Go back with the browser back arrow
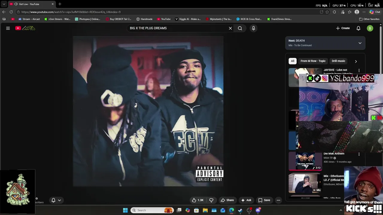The image size is (383, 215). pyautogui.click(x=4, y=12)
